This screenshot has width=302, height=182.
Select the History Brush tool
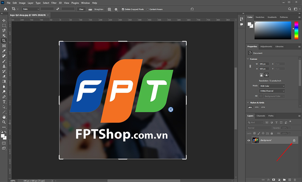pos(4,71)
